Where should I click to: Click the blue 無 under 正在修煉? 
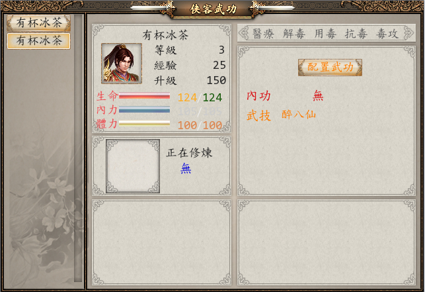(186, 168)
